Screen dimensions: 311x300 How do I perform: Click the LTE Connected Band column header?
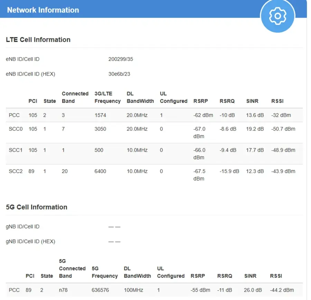75,97
